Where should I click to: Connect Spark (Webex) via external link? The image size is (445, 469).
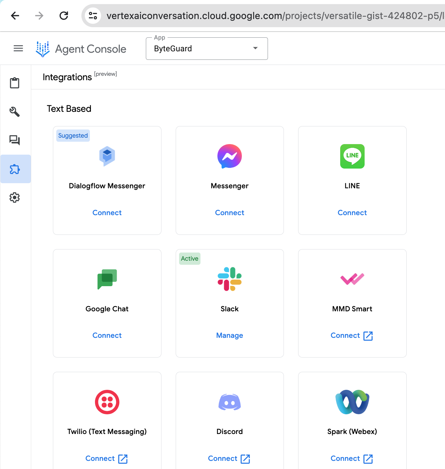pyautogui.click(x=352, y=459)
